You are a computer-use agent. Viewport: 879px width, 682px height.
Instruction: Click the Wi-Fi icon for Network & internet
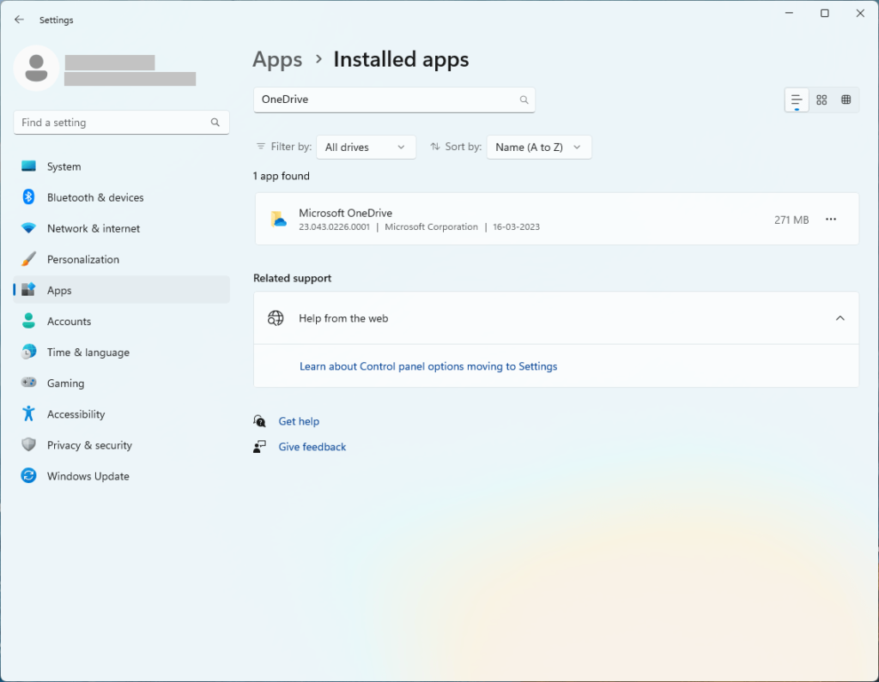coord(28,228)
